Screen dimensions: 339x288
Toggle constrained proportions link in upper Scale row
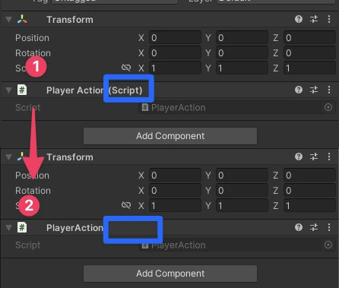point(126,68)
